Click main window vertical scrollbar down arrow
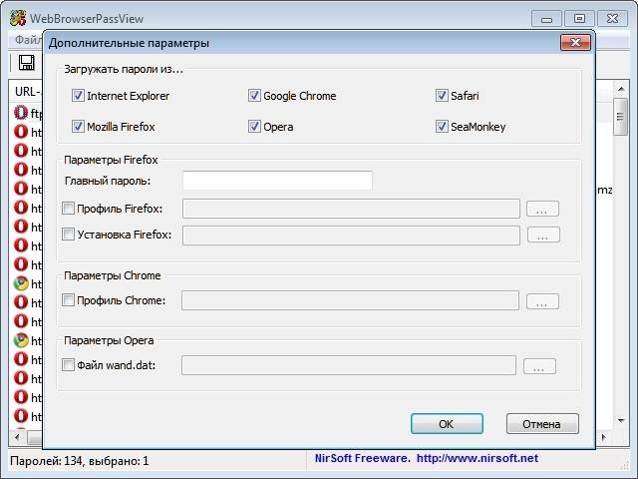The image size is (638, 479). click(x=621, y=421)
